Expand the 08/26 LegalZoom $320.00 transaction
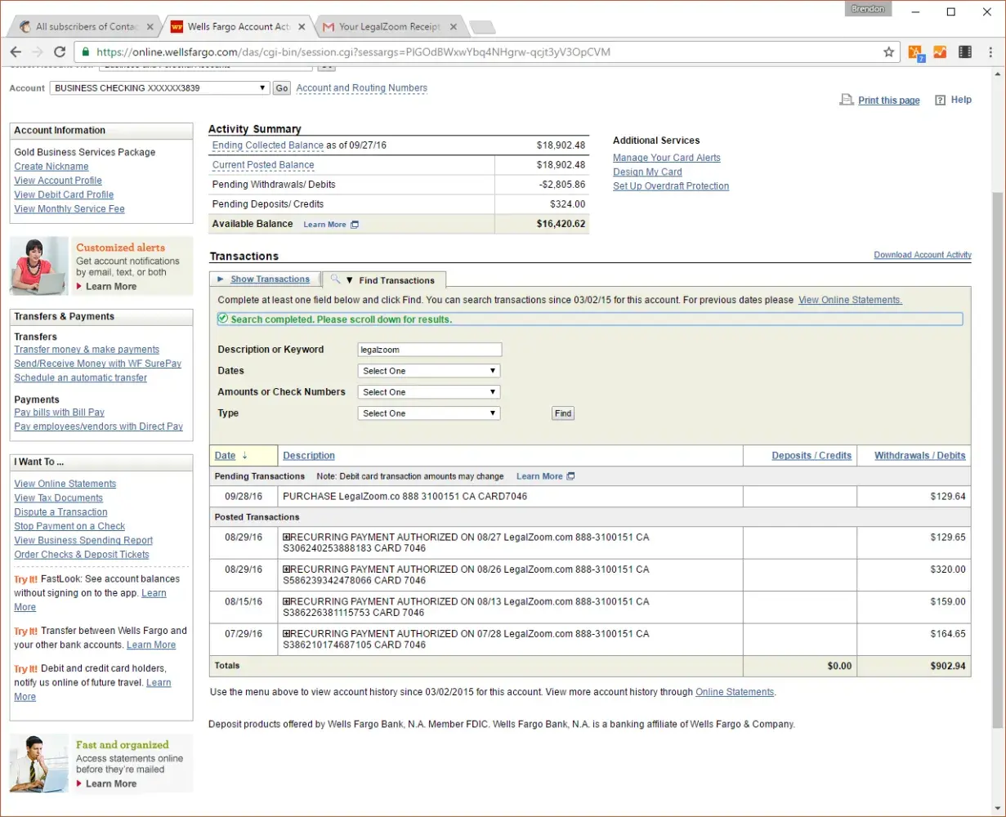The image size is (1006, 817). coord(287,569)
